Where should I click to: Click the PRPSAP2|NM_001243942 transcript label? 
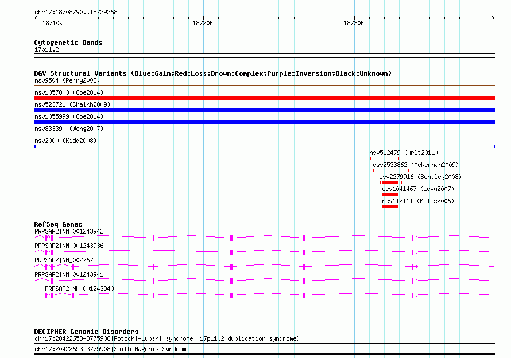click(x=69, y=231)
